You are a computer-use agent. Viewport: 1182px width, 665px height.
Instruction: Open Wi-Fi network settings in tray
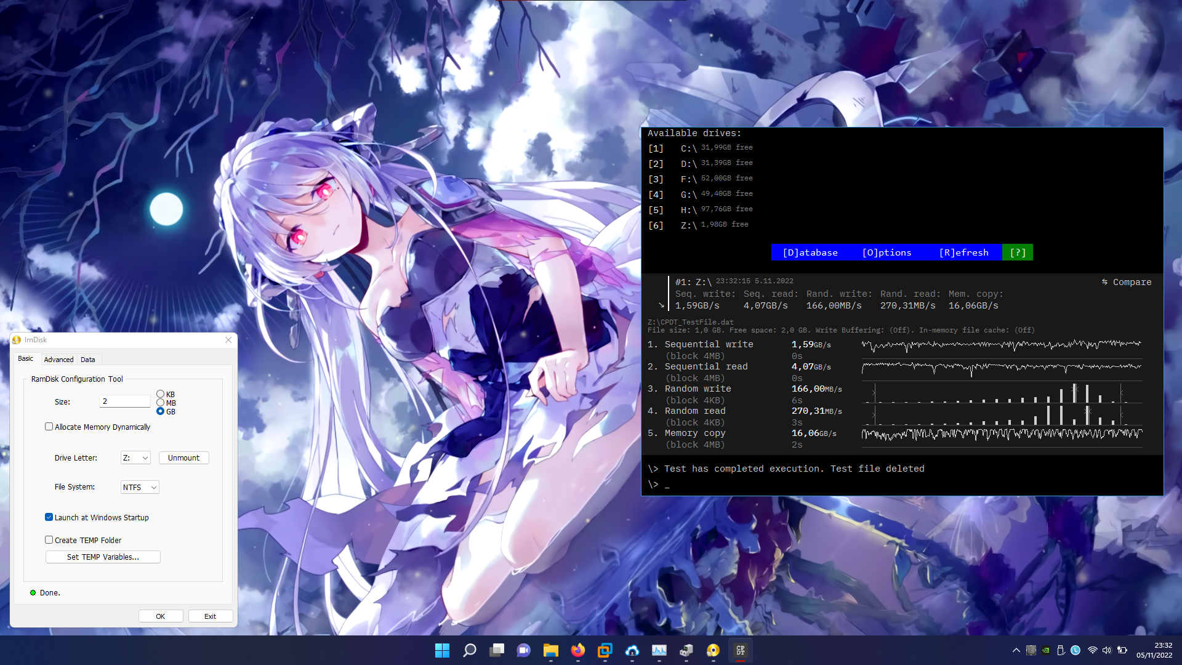click(1093, 650)
